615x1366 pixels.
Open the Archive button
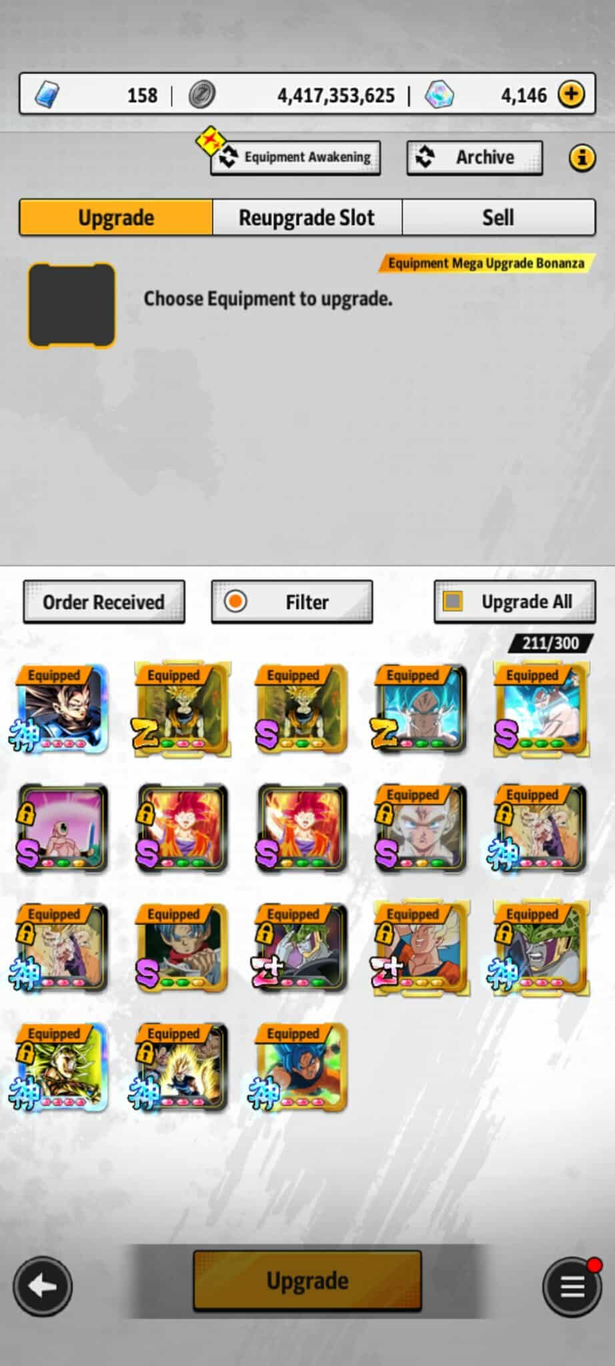pyautogui.click(x=475, y=157)
